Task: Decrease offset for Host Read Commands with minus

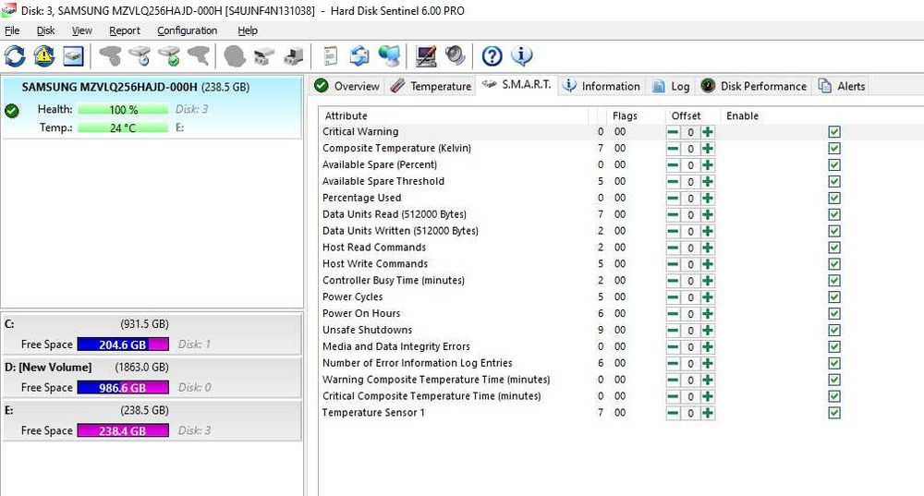Action: coord(673,248)
